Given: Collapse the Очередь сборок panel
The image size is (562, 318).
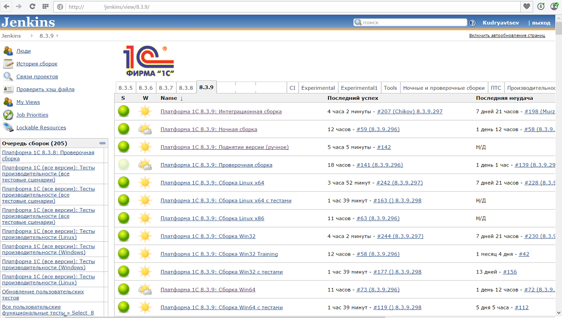Looking at the screenshot, I should (103, 143).
